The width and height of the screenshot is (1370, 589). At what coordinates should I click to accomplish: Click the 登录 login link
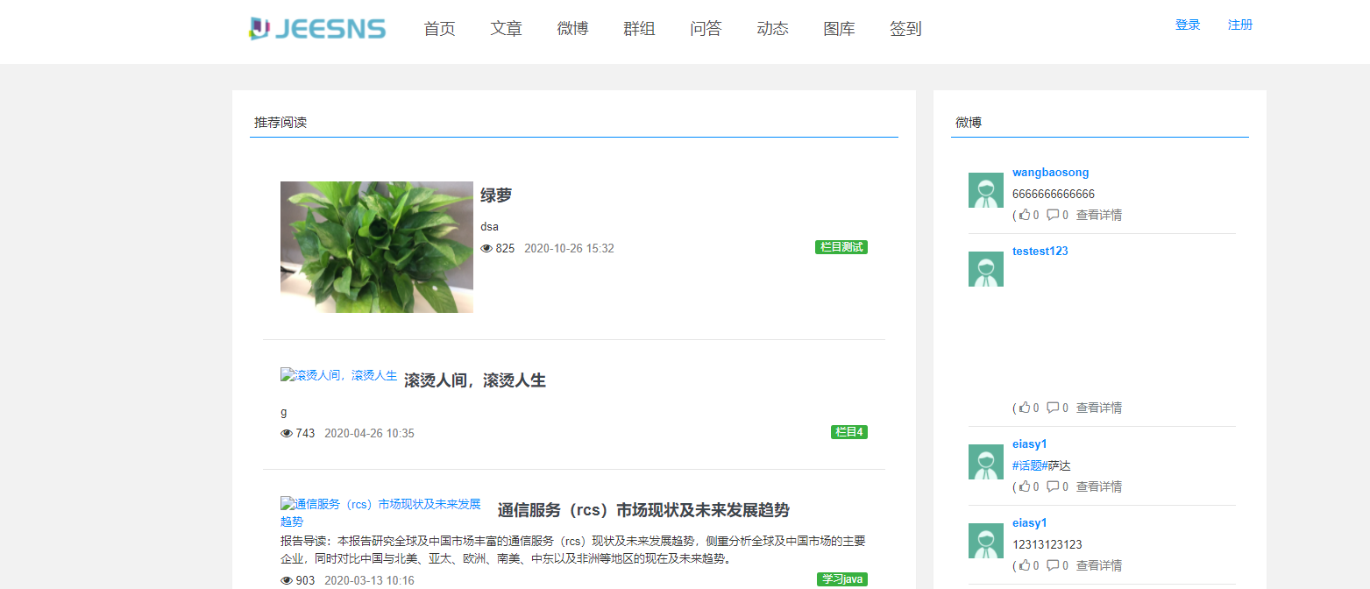tap(1188, 25)
